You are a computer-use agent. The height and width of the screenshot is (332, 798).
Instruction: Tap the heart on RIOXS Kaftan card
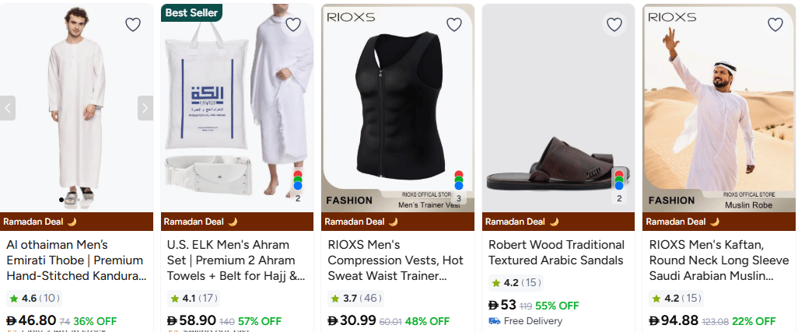(775, 25)
